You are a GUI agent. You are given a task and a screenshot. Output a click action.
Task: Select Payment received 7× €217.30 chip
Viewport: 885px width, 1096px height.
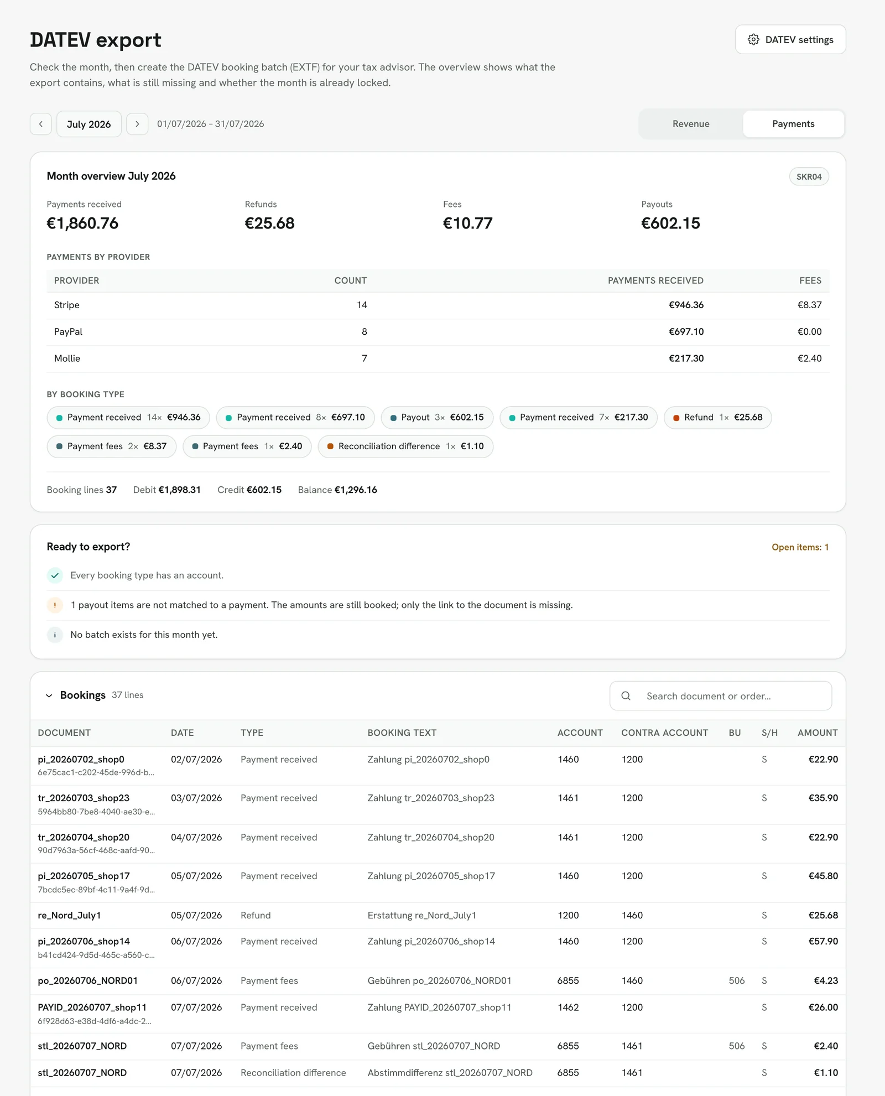click(578, 418)
